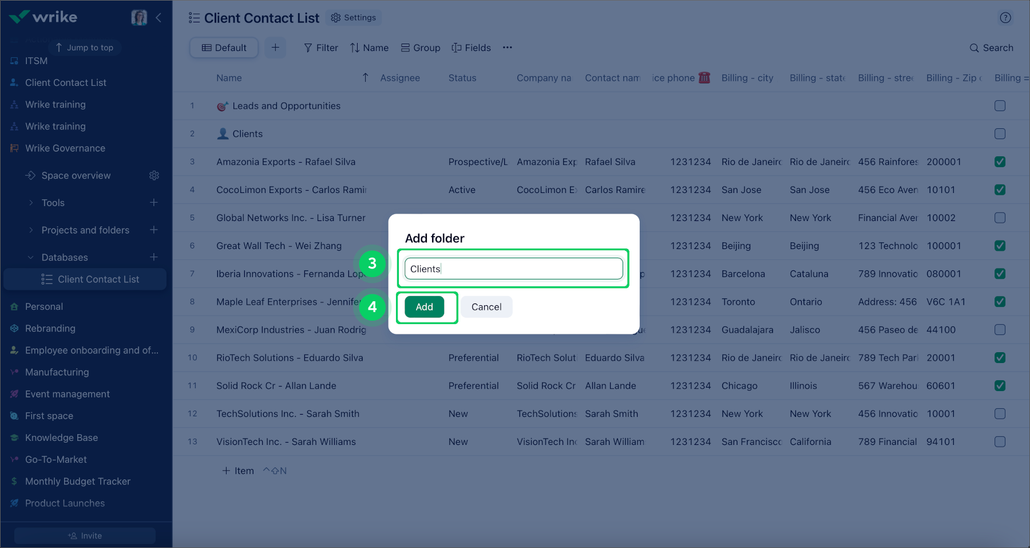Click the Help question mark icon
This screenshot has height=548, width=1030.
click(x=1005, y=18)
